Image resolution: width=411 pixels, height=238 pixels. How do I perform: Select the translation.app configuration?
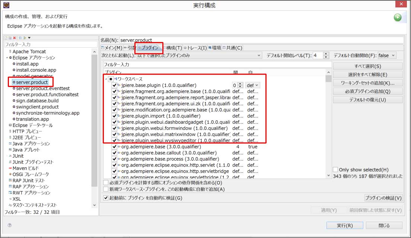click(32, 119)
